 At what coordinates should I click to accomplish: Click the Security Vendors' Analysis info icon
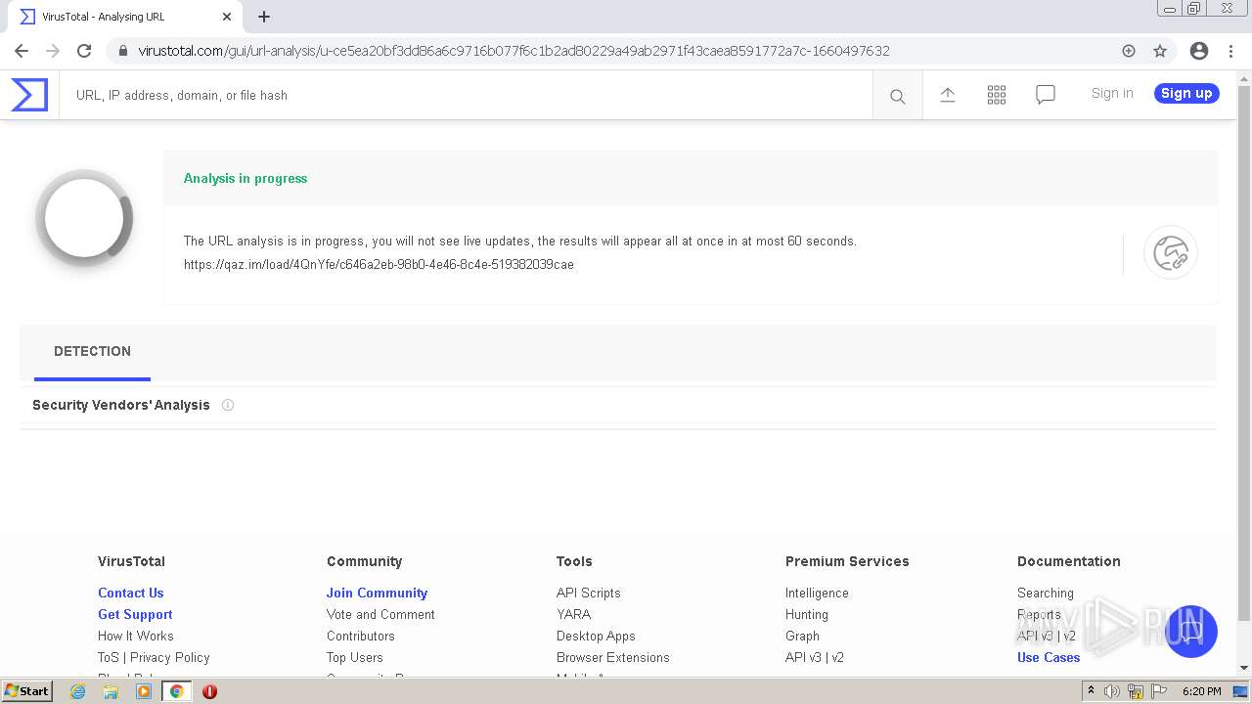click(x=228, y=405)
